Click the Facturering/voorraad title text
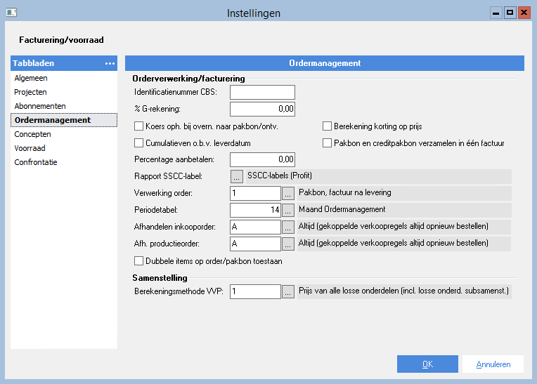537x384 pixels. coord(61,40)
